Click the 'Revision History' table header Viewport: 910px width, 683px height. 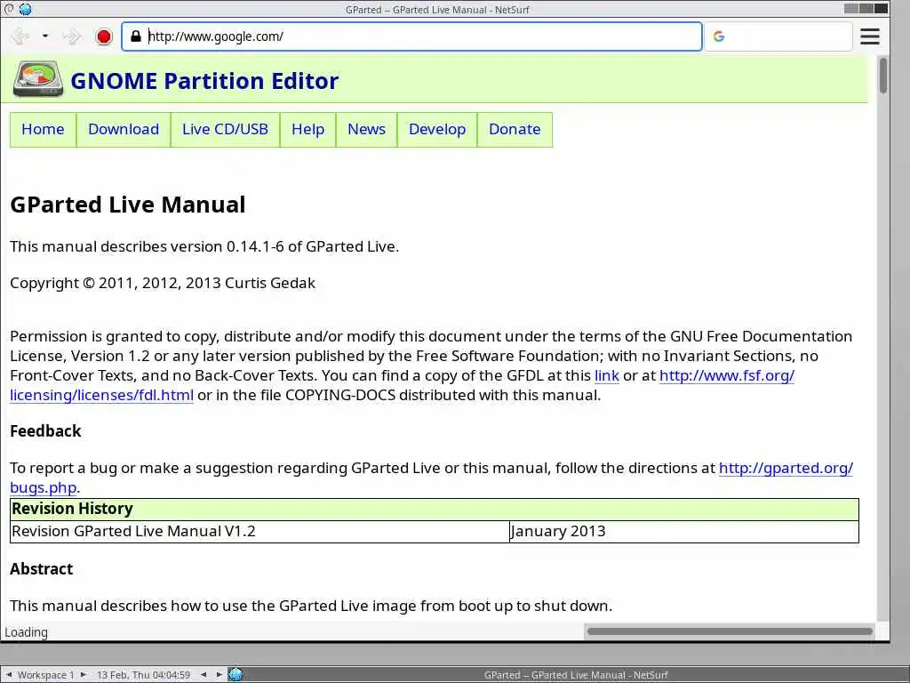tap(434, 510)
